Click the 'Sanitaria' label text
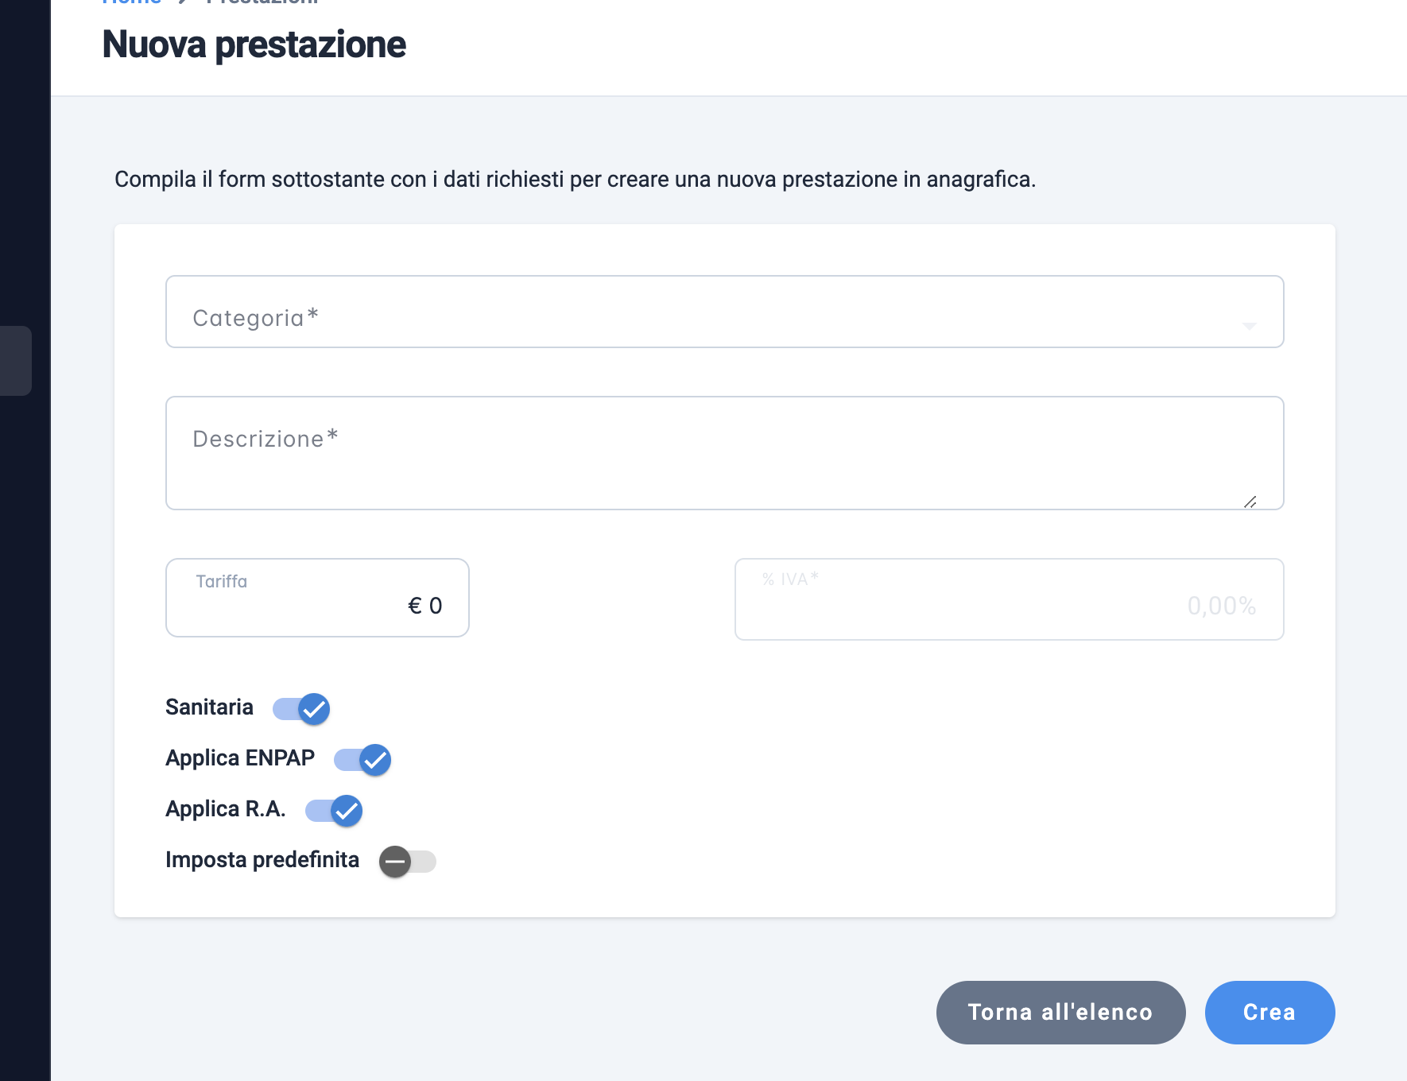This screenshot has height=1081, width=1407. [x=209, y=707]
